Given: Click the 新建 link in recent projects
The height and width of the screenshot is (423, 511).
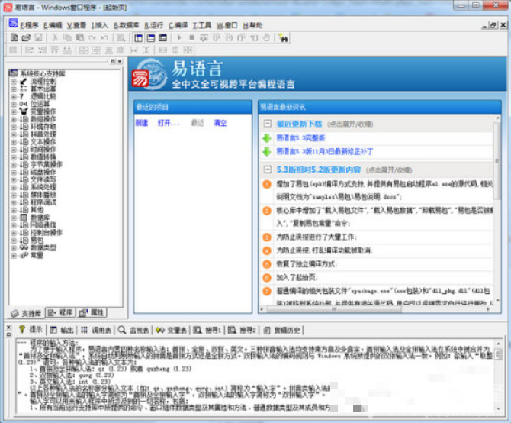Looking at the screenshot, I should 142,123.
